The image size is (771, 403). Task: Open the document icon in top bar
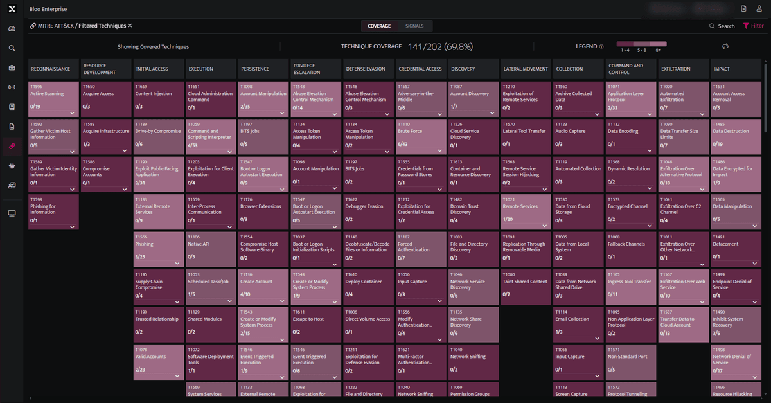point(743,8)
